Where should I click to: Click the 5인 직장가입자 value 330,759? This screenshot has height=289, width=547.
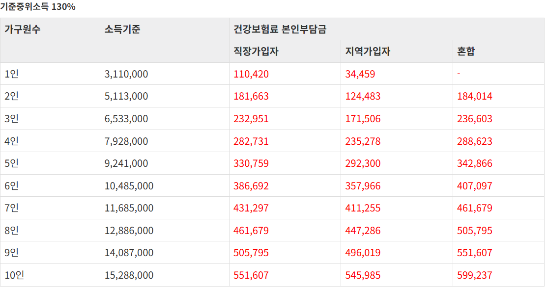coord(251,163)
